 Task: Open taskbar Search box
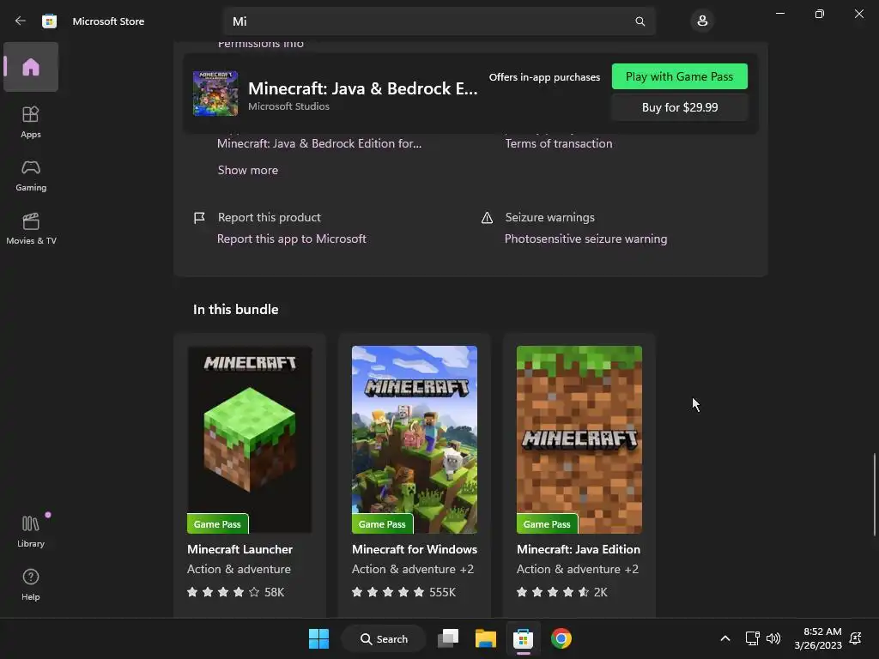pyautogui.click(x=384, y=638)
